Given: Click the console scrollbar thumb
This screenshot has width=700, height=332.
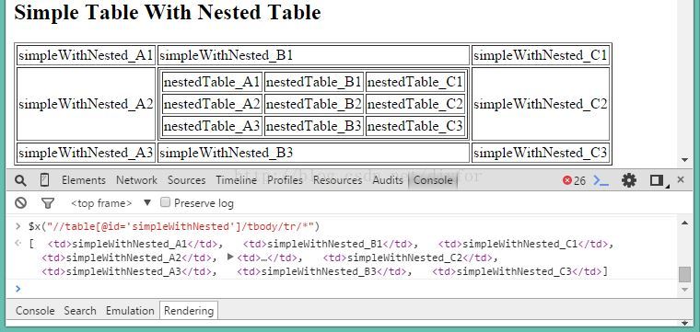Looking at the screenshot, I should (x=684, y=274).
